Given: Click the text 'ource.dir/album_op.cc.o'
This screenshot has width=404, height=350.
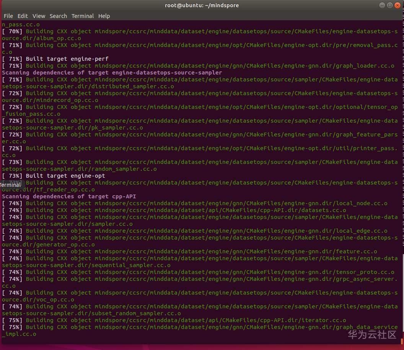Looking at the screenshot, I should [41, 38].
